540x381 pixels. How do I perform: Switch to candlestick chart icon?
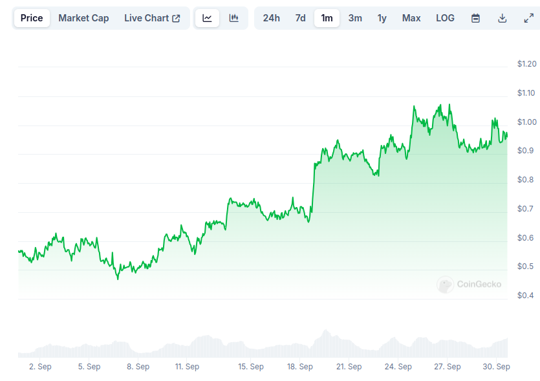click(234, 18)
